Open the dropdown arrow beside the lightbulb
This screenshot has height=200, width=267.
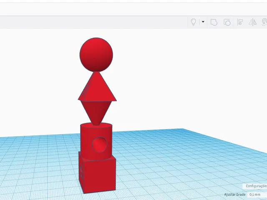(x=203, y=22)
